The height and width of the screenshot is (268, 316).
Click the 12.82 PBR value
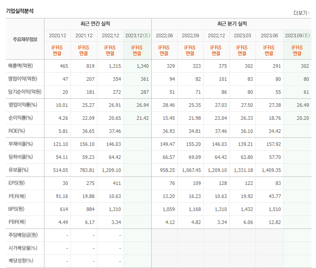275,222
